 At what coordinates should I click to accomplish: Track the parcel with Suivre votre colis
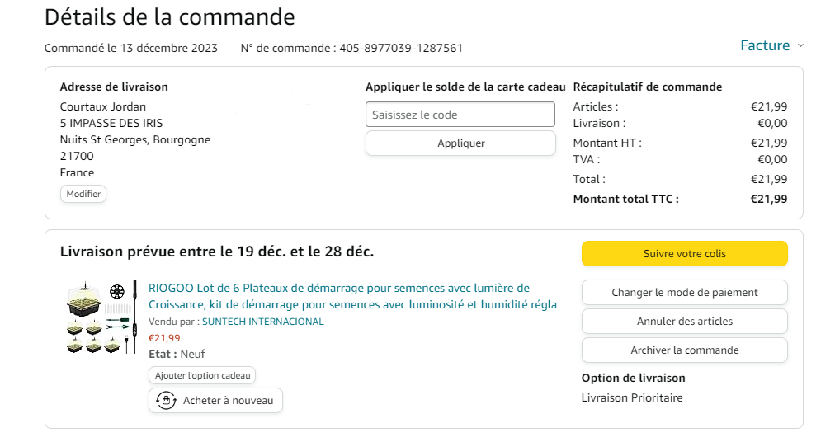tap(684, 254)
